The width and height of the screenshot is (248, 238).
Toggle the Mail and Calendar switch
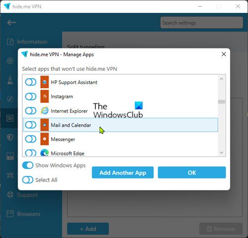[x=31, y=125]
